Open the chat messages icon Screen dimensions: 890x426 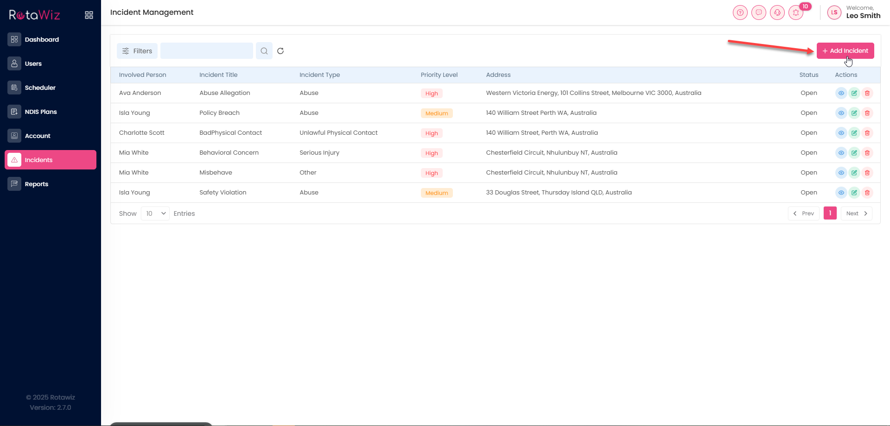pos(758,13)
